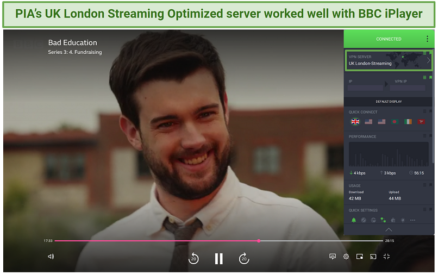Click the pink video progress bar
This screenshot has width=438, height=274.
(x=157, y=241)
